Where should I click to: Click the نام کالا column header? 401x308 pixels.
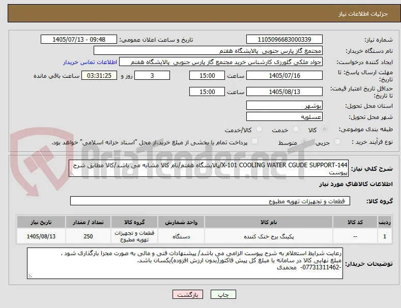tap(269, 222)
